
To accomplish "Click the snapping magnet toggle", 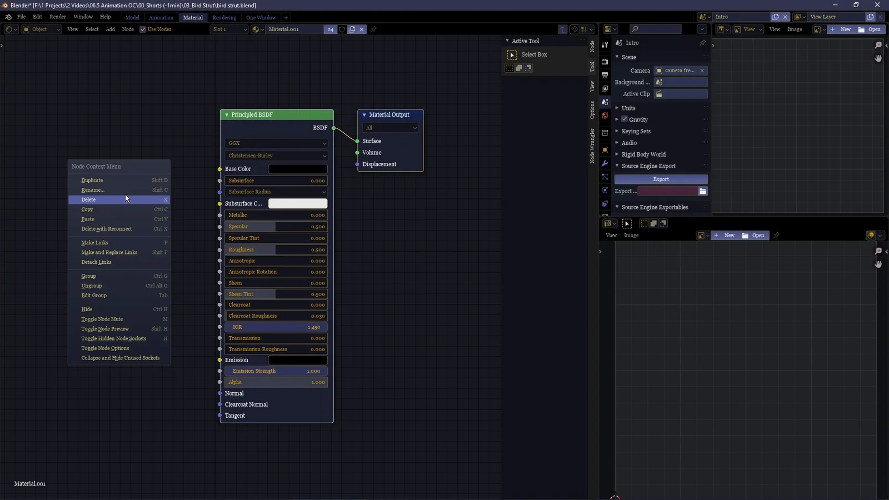I will pos(575,29).
